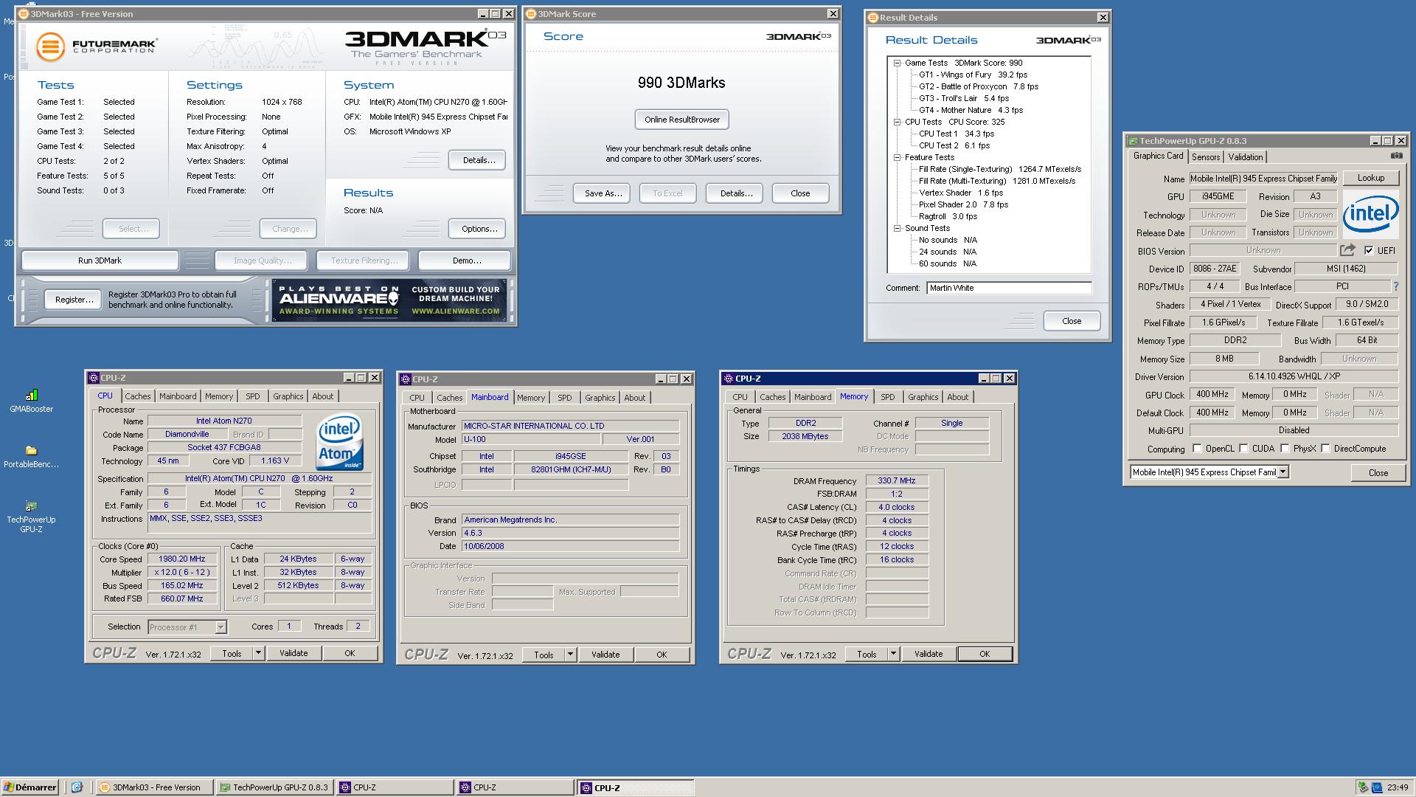Image resolution: width=1416 pixels, height=797 pixels.
Task: Click the Options button in 3DMark03
Action: tap(479, 229)
